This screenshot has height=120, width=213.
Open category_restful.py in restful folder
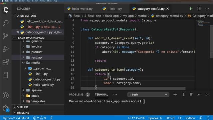click(47, 79)
